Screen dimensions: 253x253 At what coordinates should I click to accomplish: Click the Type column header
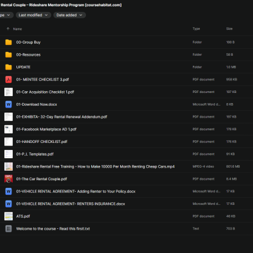[x=196, y=28]
